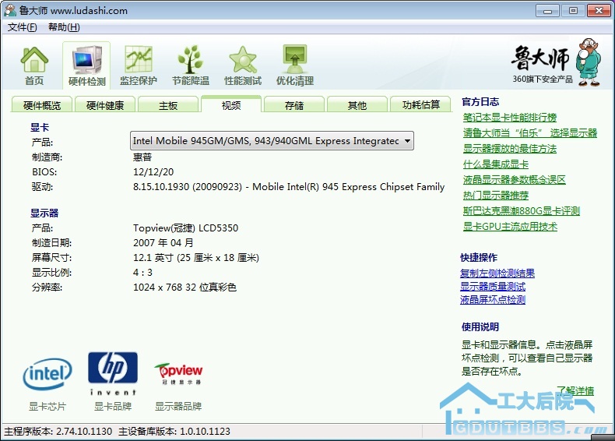Image resolution: width=615 pixels, height=441 pixels.
Task: Open the 监控保护 monitoring icon
Action: (139, 65)
